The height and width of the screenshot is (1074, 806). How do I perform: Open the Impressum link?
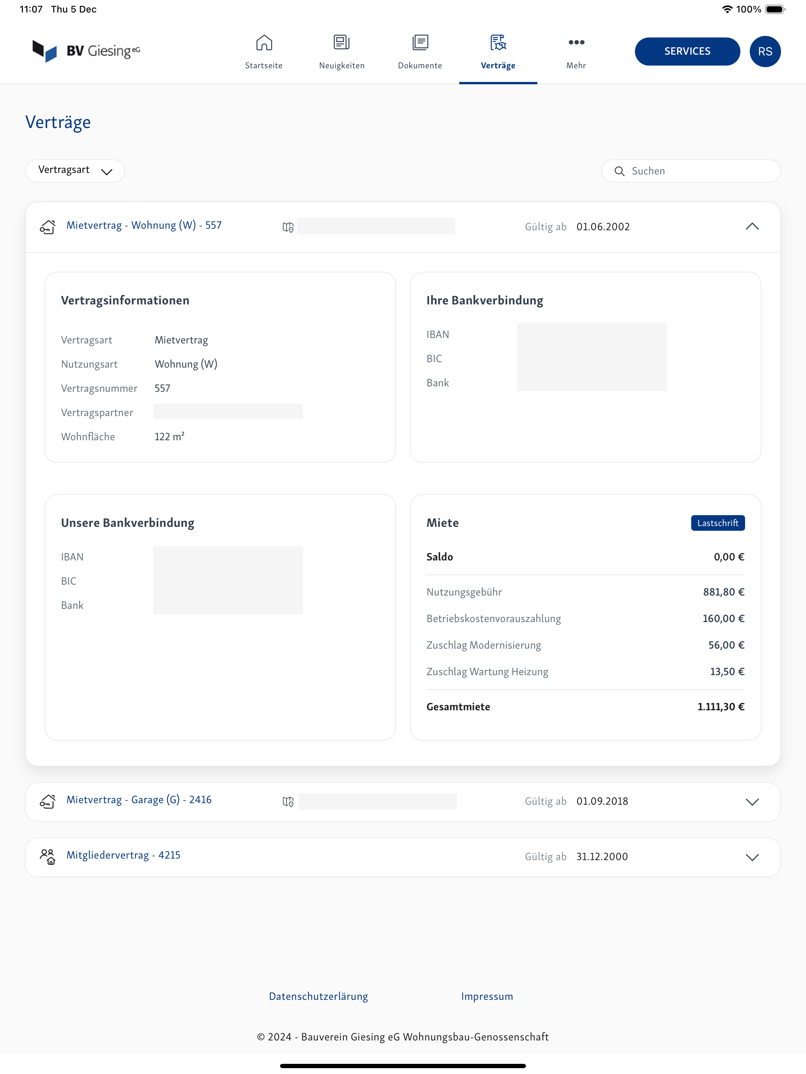487,996
